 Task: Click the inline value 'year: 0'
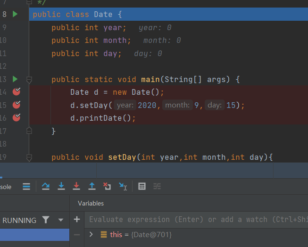[x=155, y=28]
